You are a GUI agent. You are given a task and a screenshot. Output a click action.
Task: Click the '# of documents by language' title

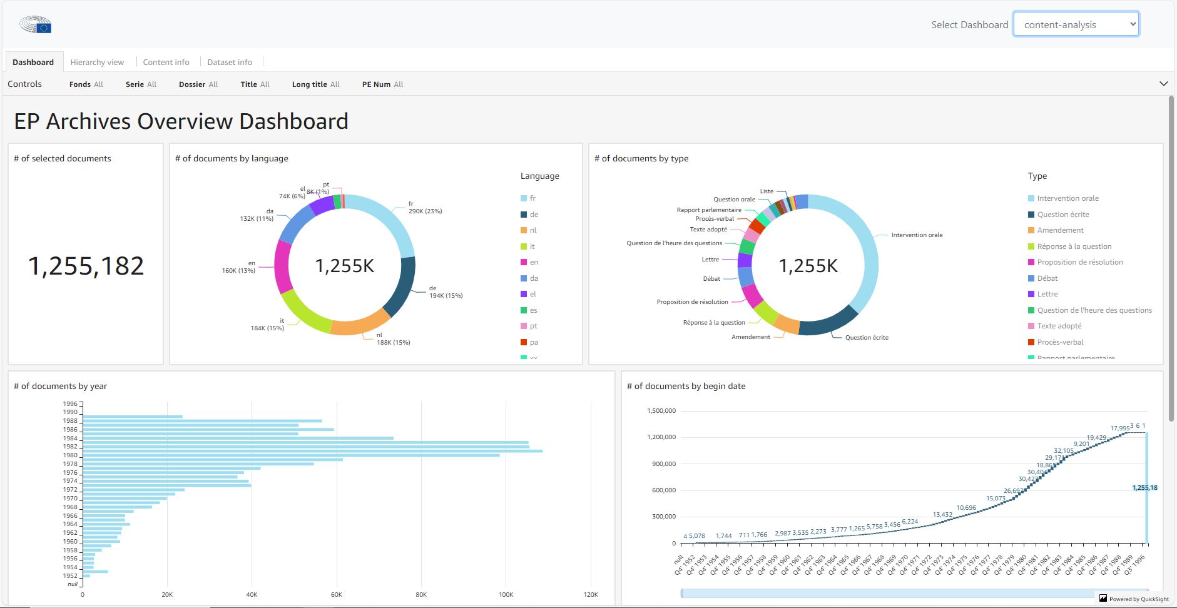tap(232, 158)
